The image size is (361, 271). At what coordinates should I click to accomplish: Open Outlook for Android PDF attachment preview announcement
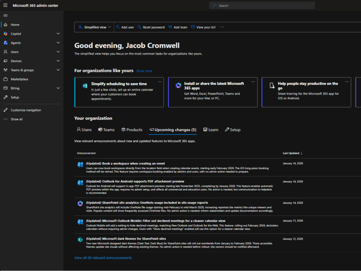click(135, 181)
